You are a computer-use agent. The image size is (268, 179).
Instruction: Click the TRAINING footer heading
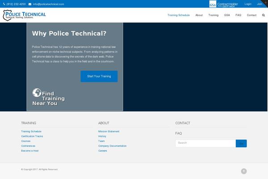(x=29, y=123)
